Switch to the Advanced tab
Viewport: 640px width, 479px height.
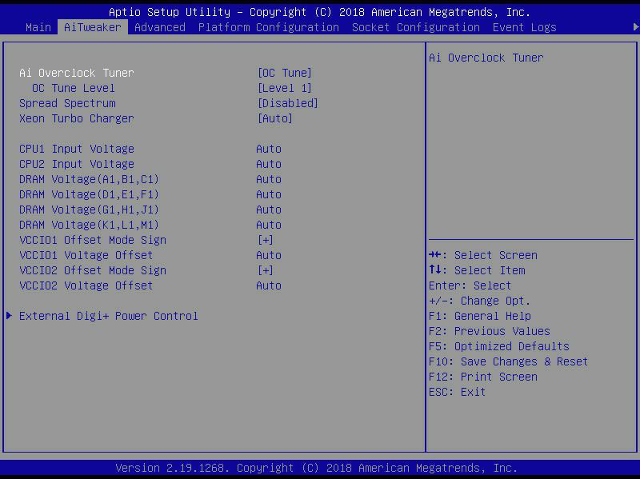pyautogui.click(x=159, y=27)
